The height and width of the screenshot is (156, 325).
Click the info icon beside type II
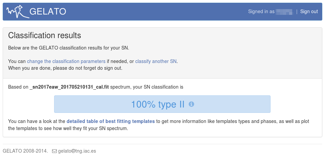coord(191,104)
